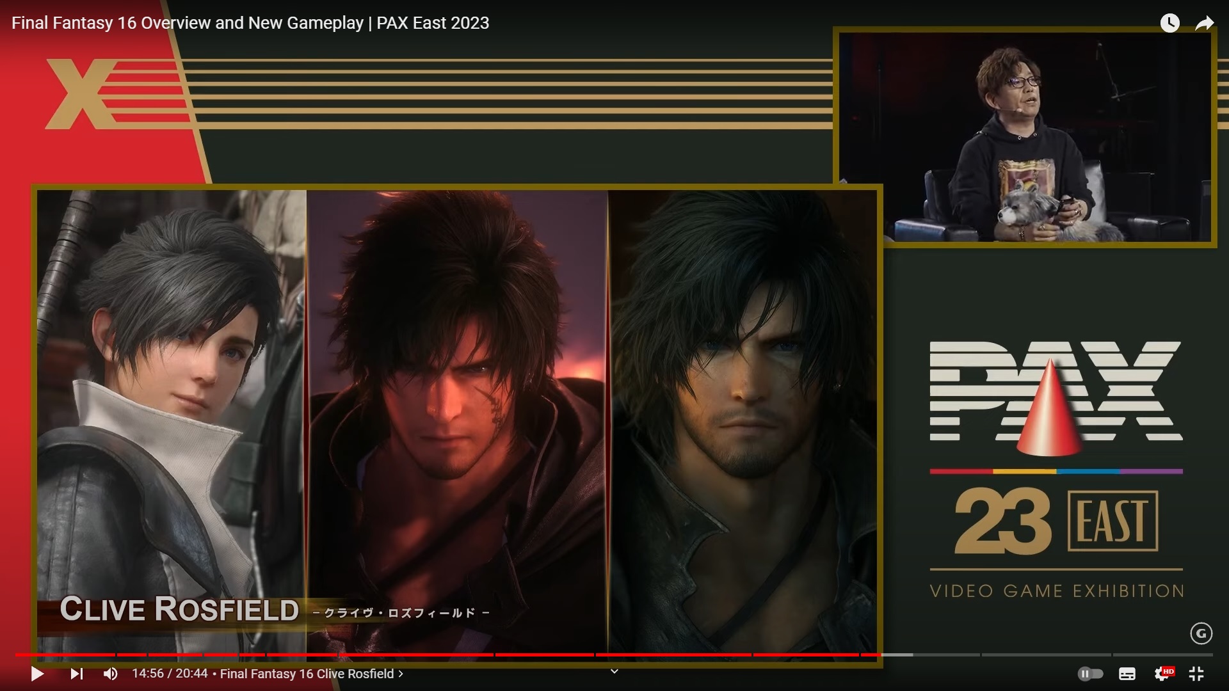Viewport: 1229px width, 691px height.
Task: Jump to the buffered gray progress segment
Action: (x=897, y=655)
